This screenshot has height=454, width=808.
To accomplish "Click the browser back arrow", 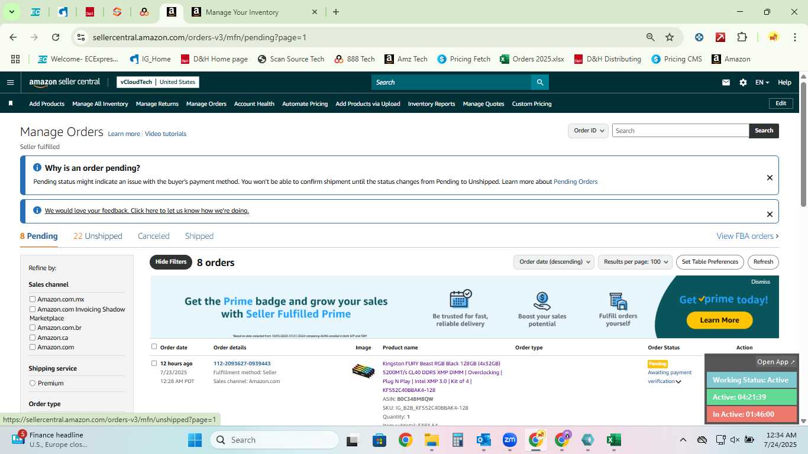I will coord(13,37).
